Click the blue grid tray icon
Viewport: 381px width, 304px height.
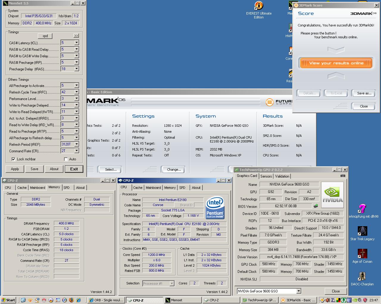click(x=349, y=300)
